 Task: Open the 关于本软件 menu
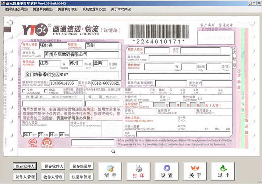pyautogui.click(x=121, y=9)
